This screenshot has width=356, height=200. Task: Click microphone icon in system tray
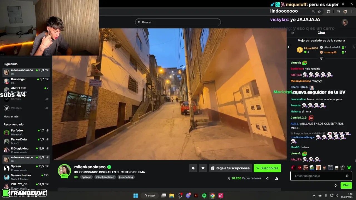point(326,196)
